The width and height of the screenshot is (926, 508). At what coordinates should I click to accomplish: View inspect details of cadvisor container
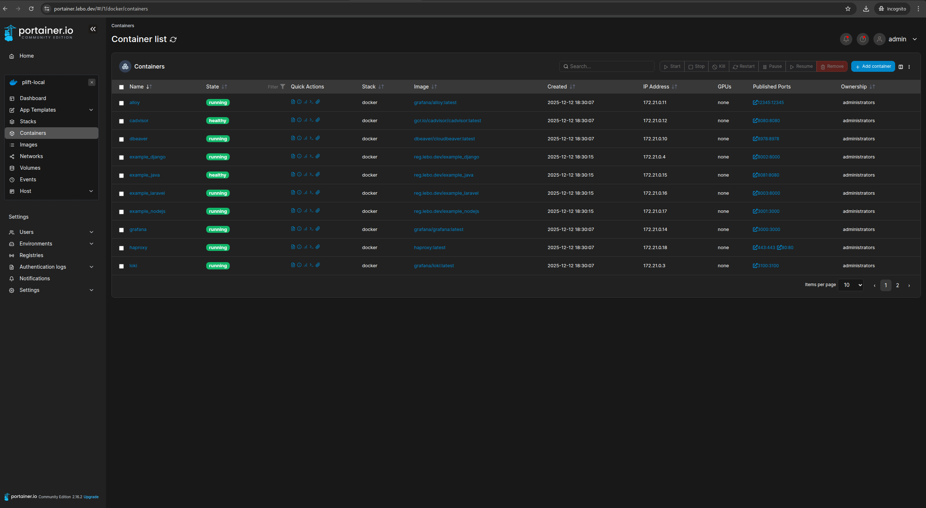point(299,120)
